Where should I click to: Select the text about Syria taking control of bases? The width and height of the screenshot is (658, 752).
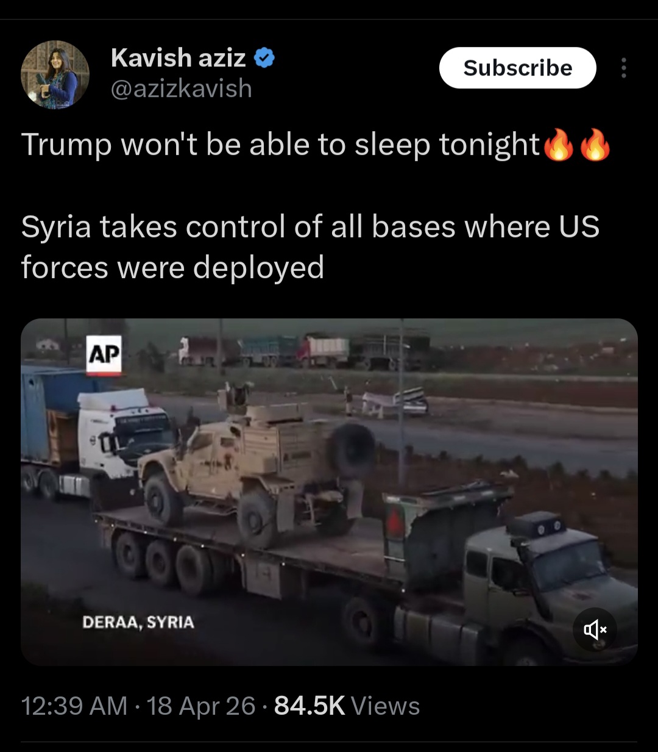tap(310, 247)
